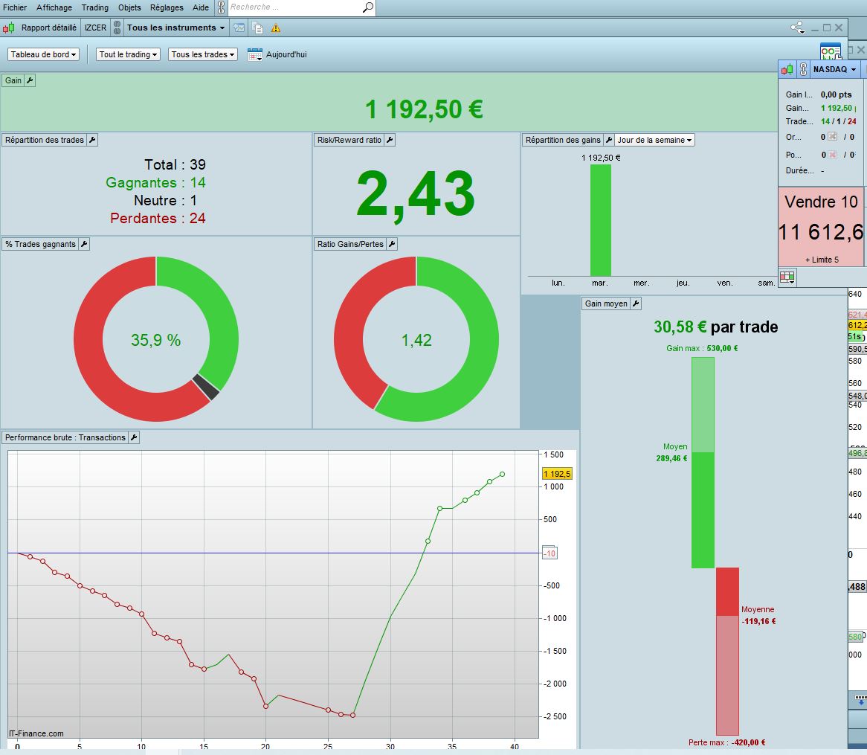Expand the Tous les trades dropdown

(203, 54)
